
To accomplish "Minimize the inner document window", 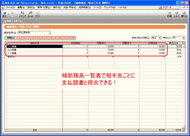I will [x=181, y=7].
